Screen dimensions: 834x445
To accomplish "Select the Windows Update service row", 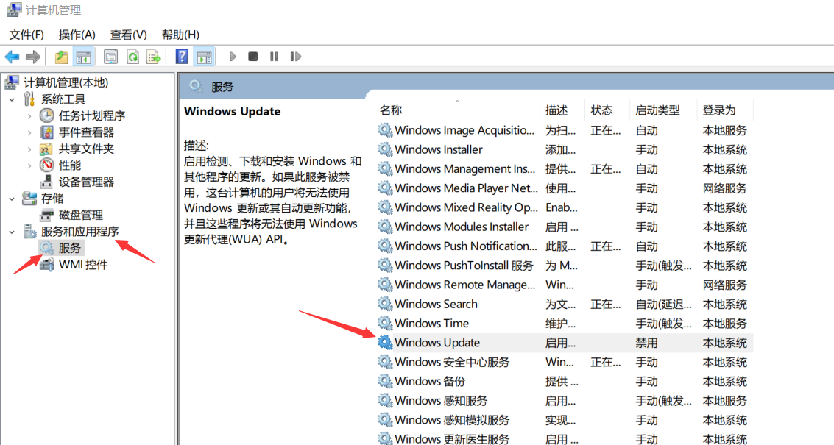I will pos(565,343).
